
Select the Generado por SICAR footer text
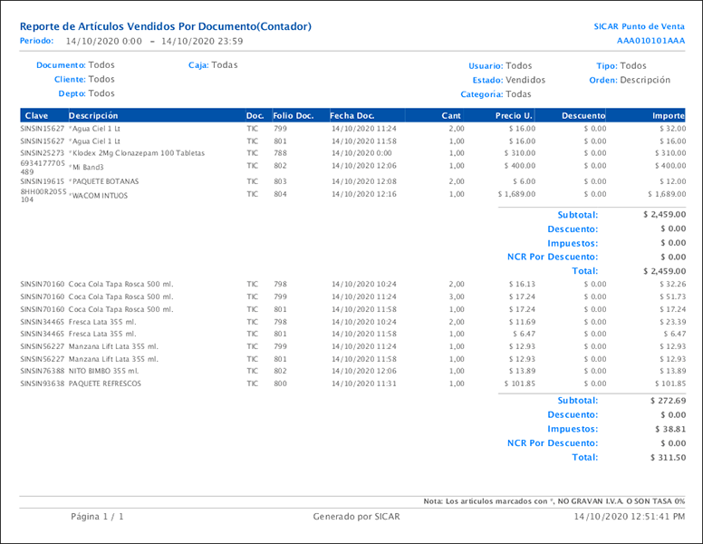(356, 516)
